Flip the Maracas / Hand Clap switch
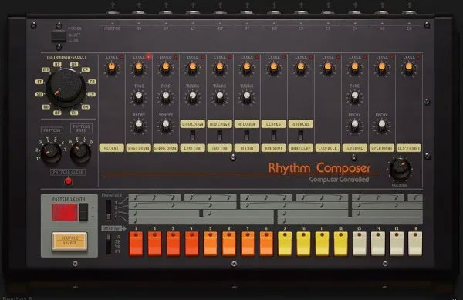 pos(301,136)
